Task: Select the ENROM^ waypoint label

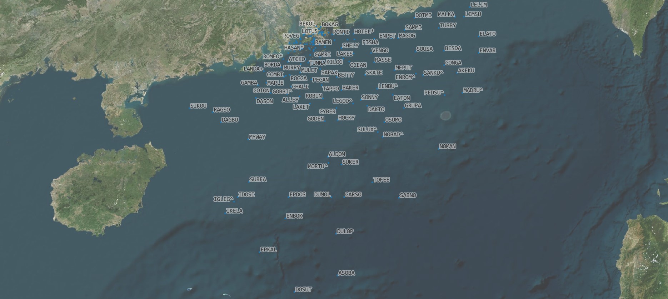Action: click(405, 78)
